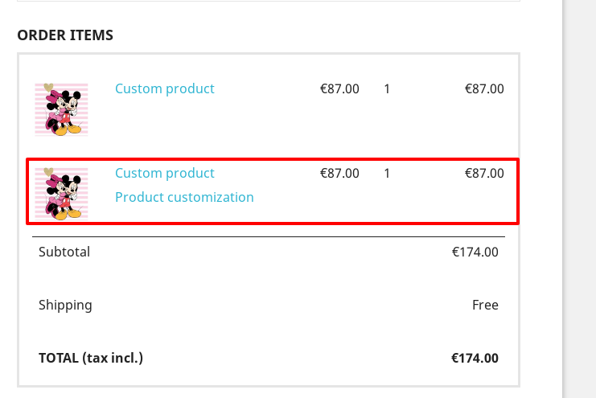
Task: Click the second item's line total €87.00
Action: (x=484, y=173)
